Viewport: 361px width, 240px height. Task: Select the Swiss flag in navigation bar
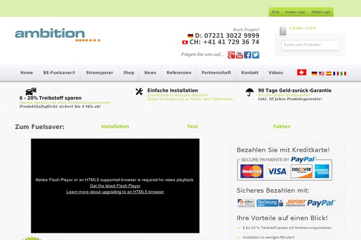[301, 73]
